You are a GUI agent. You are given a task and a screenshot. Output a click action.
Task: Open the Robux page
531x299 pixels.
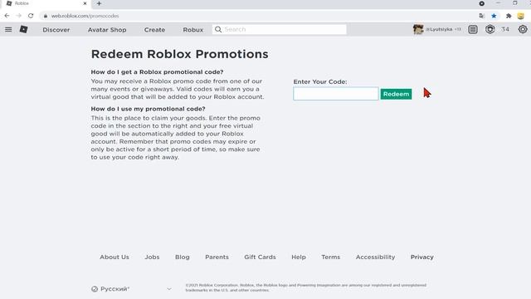(193, 30)
